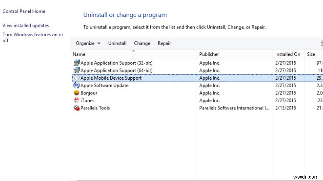Sort by the Size column header
This screenshot has height=181, width=323.
click(x=314, y=54)
